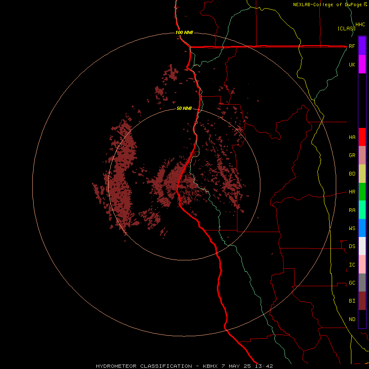Click the "GR" legend label
Viewport: 369px width, 369px height.
point(352,155)
